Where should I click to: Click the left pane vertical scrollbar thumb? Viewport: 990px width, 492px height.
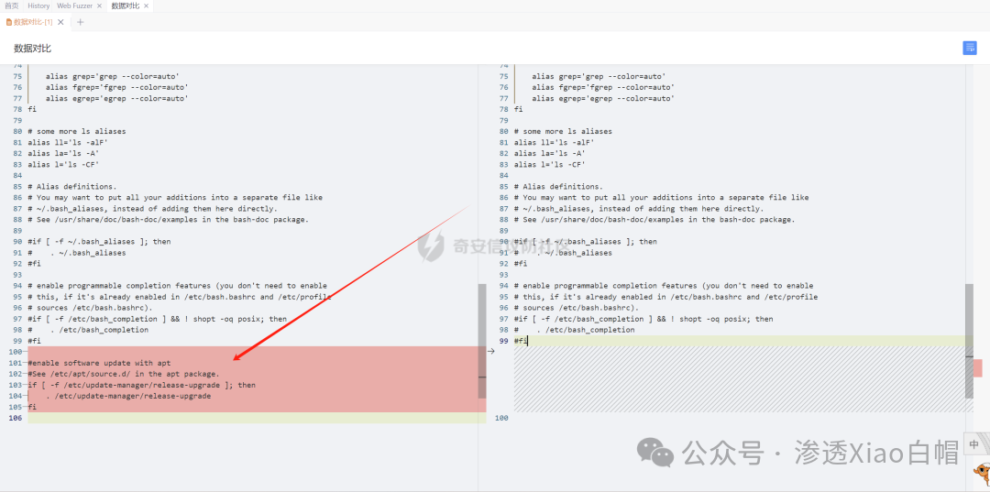(x=482, y=341)
